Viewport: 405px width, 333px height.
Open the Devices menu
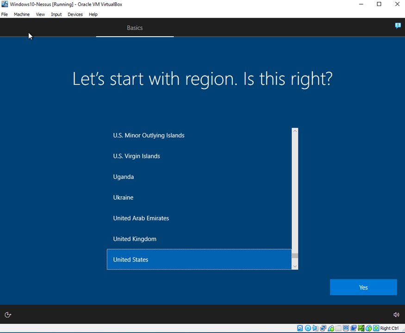pos(75,14)
